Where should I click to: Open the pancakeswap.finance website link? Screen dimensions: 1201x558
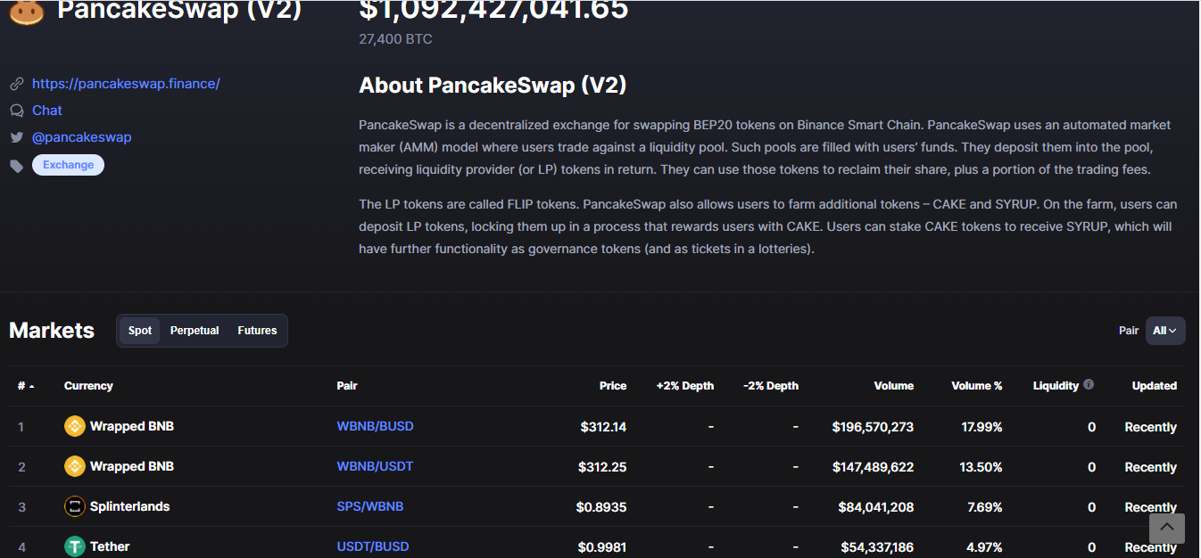click(126, 84)
